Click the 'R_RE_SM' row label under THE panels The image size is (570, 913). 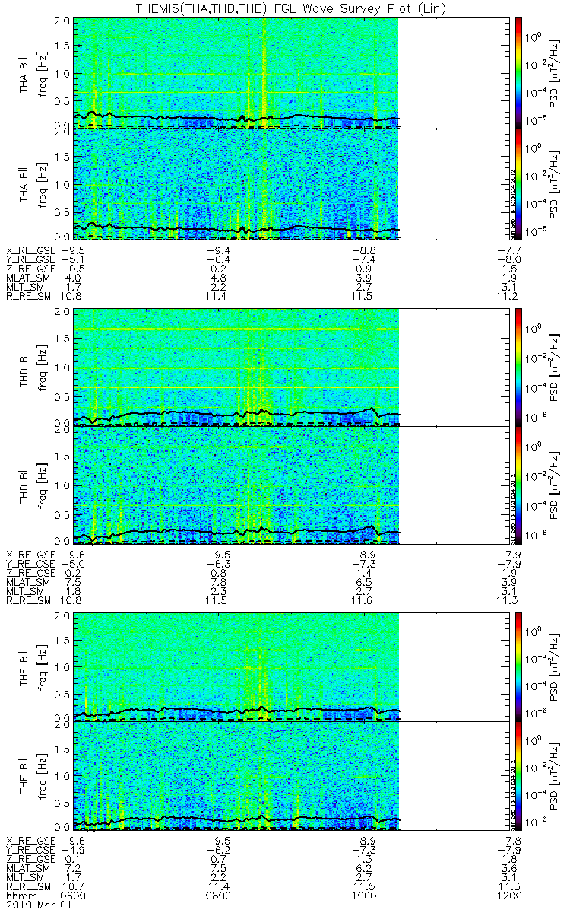[x=28, y=886]
